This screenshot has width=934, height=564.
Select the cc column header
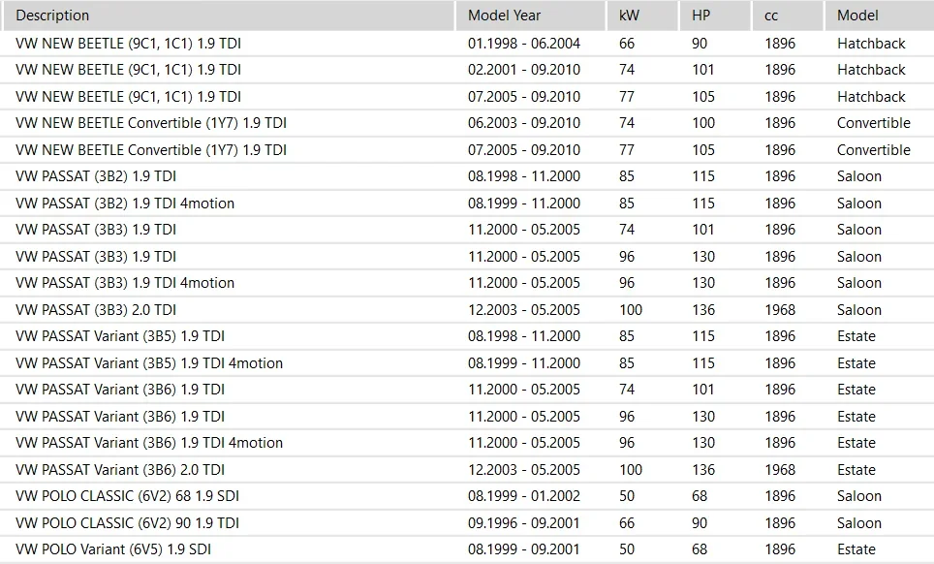[x=788, y=16]
